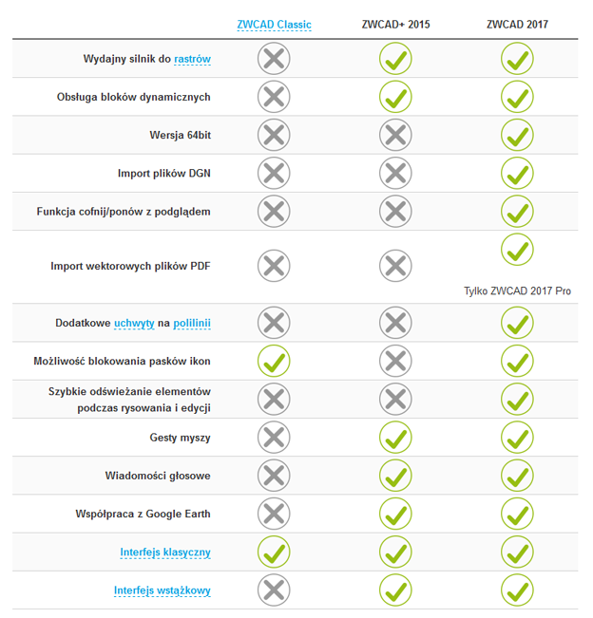Click ZWCAD 2017 checkmark for Wersja 64bit
This screenshot has height=618, width=593.
click(517, 135)
